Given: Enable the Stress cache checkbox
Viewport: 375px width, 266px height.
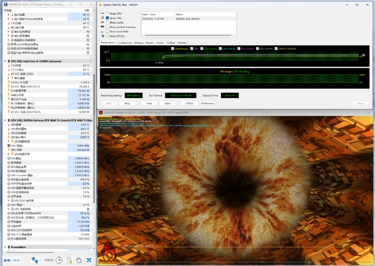Looking at the screenshot, I should 107,23.
